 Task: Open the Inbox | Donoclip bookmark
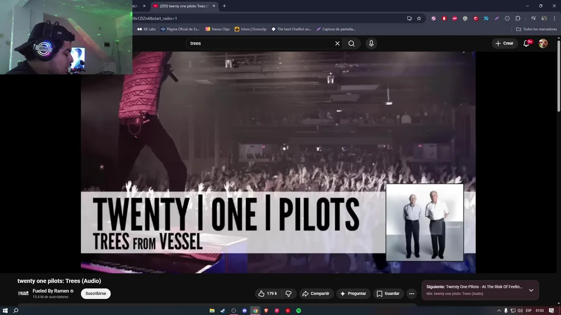tap(250, 29)
